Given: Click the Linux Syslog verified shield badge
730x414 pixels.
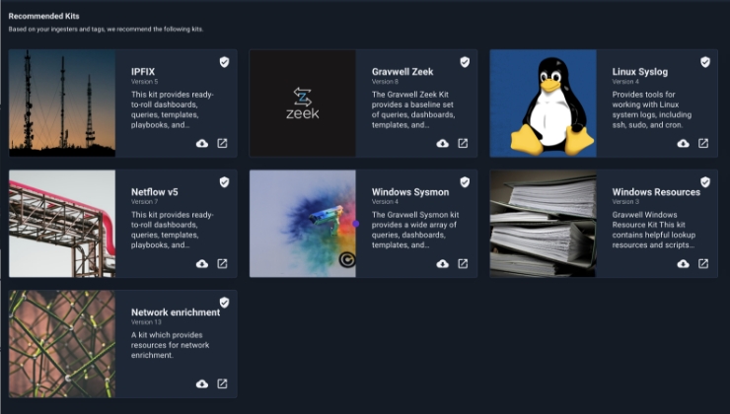Looking at the screenshot, I should click(705, 62).
